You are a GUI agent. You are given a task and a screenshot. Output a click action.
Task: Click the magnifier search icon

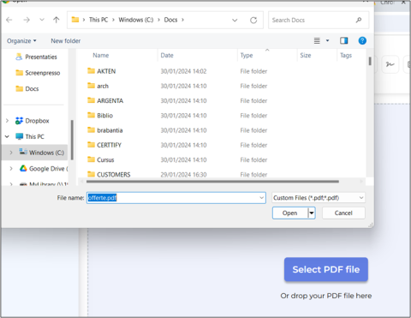pos(359,20)
